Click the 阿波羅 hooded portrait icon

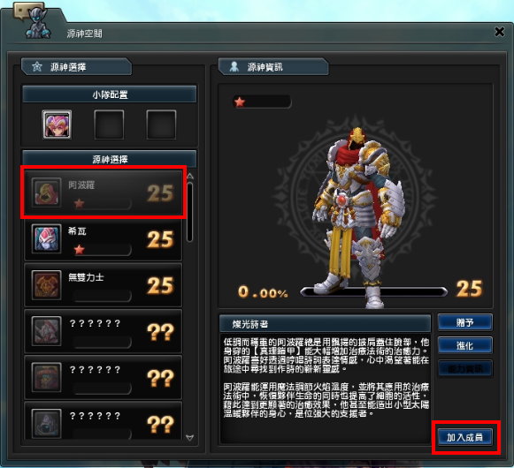click(46, 192)
